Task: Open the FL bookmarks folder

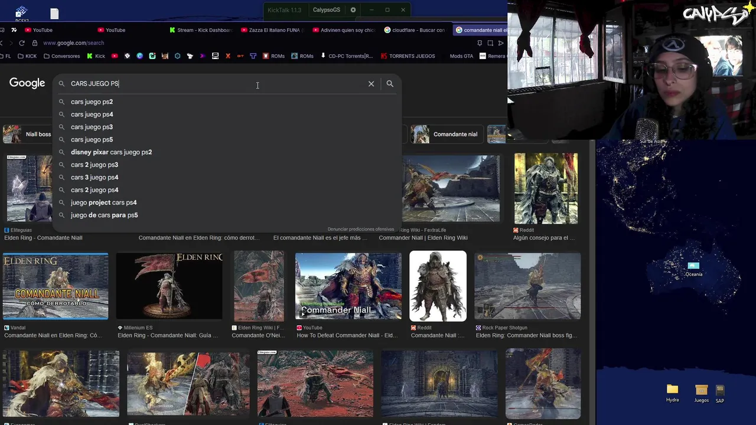Action: (x=6, y=56)
